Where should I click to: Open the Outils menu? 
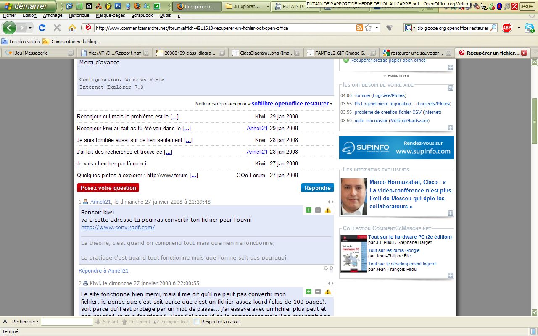[165, 16]
